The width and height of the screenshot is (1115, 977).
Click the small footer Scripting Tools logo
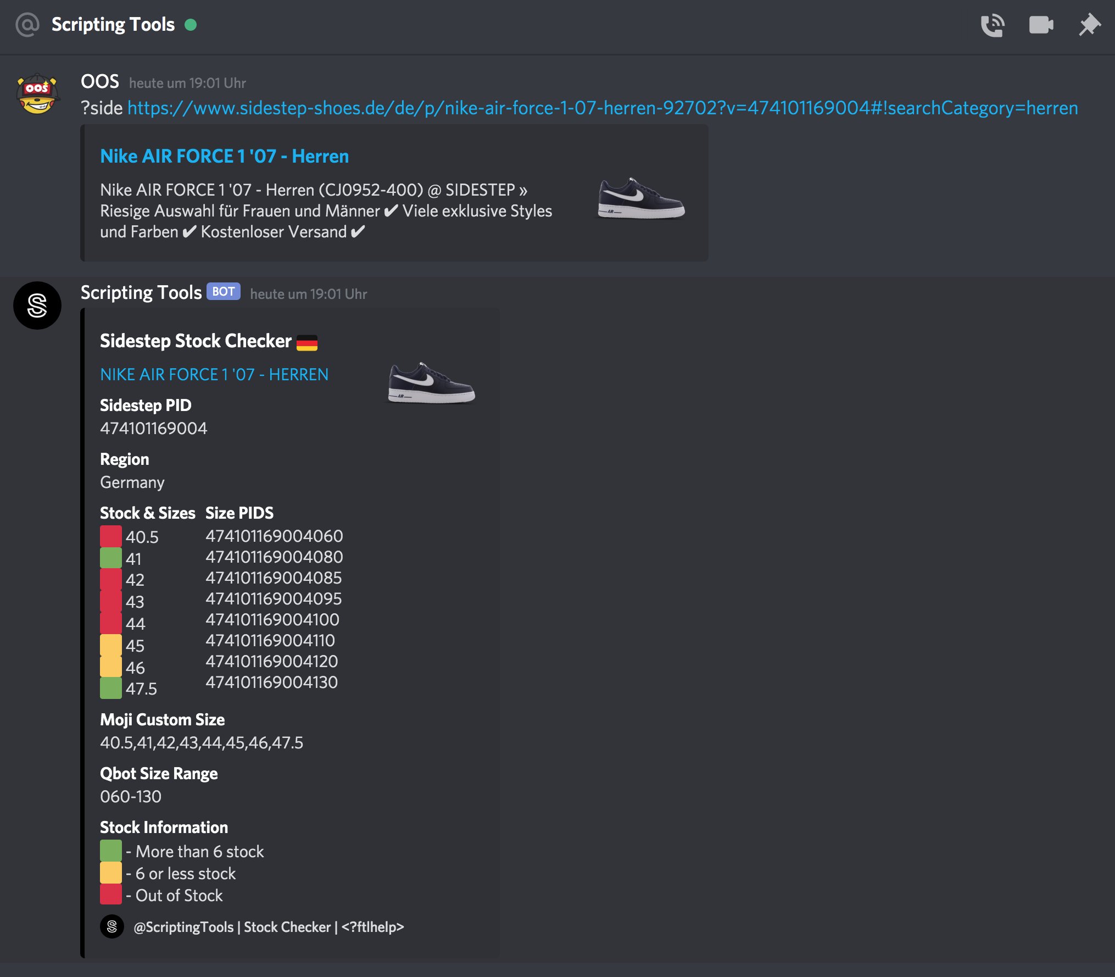coord(112,927)
